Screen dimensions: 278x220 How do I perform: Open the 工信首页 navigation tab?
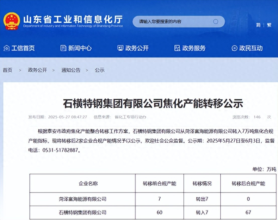tap(19, 48)
